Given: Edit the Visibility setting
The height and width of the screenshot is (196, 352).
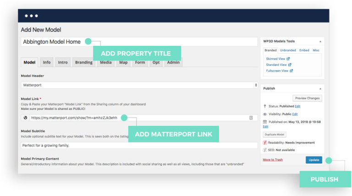Looking at the screenshot, I should [295, 114].
